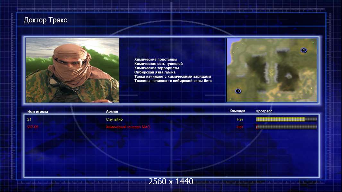Click the map preview thumbnail
This screenshot has height=192, width=342.
point(271,70)
